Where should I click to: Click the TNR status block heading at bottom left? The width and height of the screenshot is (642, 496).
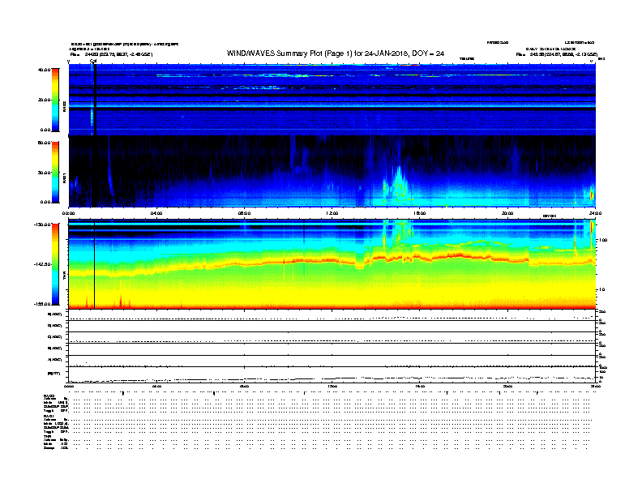[47, 437]
